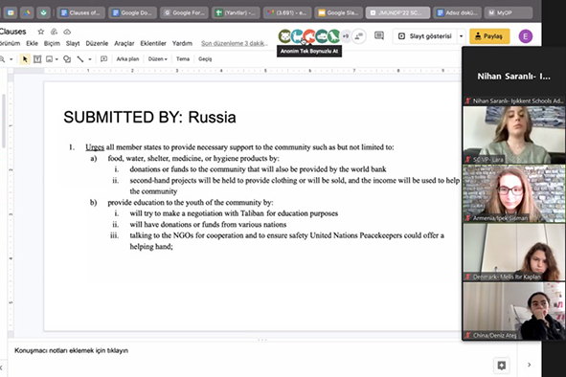
Task: Check the cloud save status icon
Action: (67, 32)
